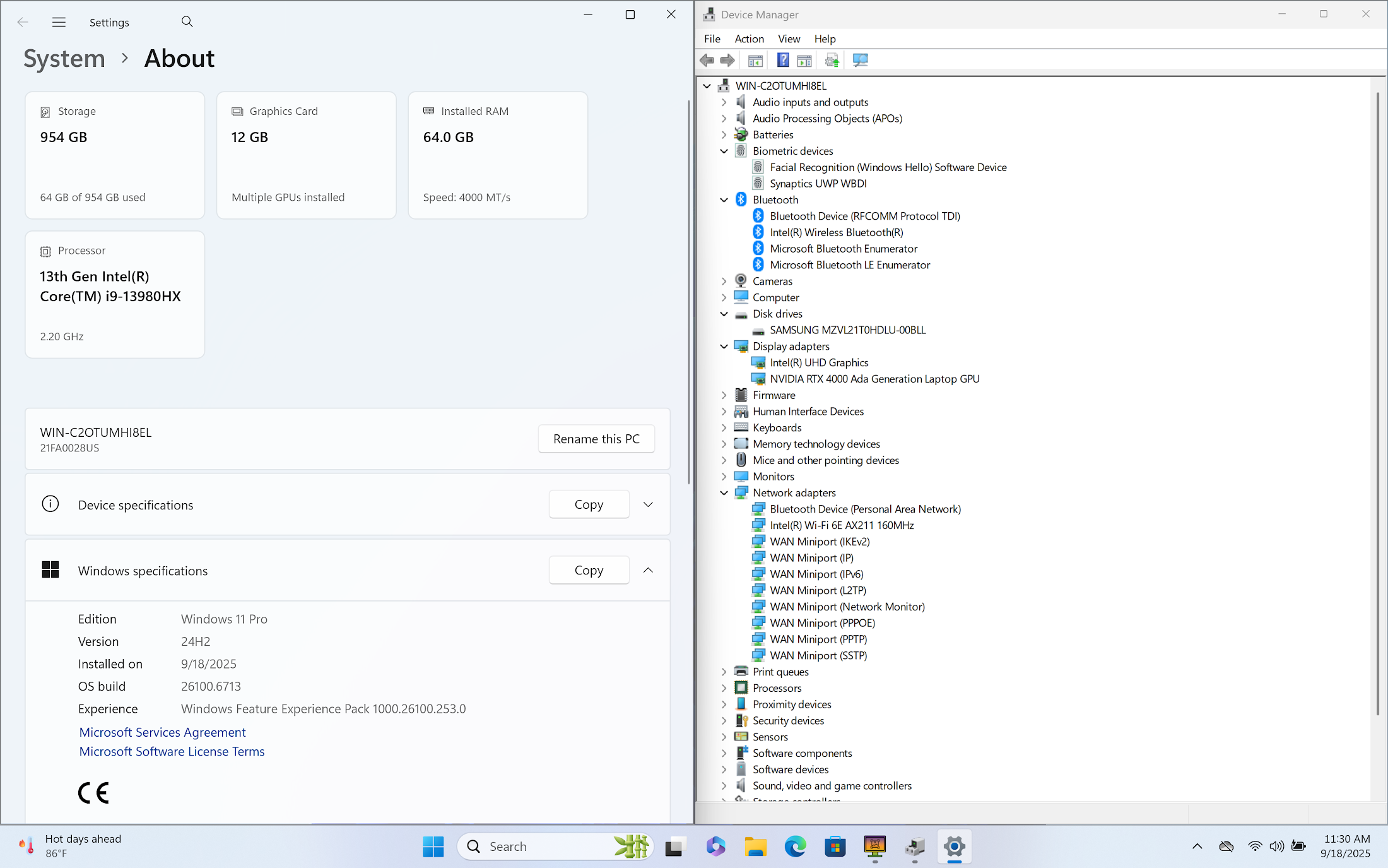Expand the Processors node
Image resolution: width=1388 pixels, height=868 pixels.
click(x=724, y=688)
